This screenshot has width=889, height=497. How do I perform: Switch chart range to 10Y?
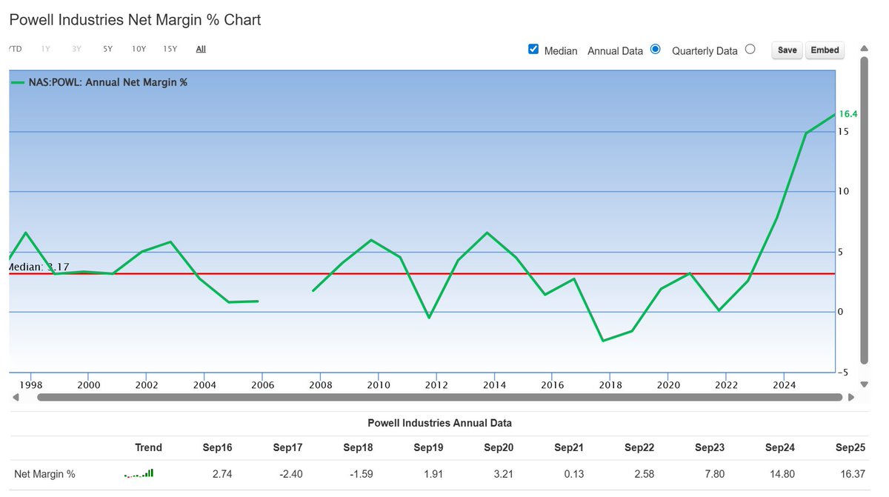pos(139,49)
